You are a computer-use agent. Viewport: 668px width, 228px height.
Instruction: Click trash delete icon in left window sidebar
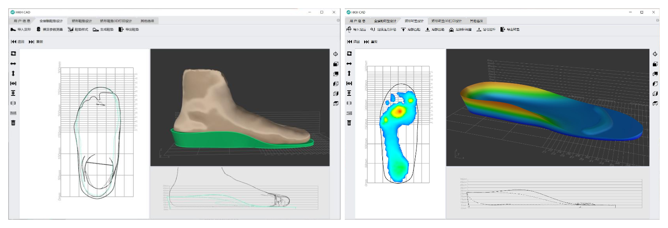[x=13, y=123]
